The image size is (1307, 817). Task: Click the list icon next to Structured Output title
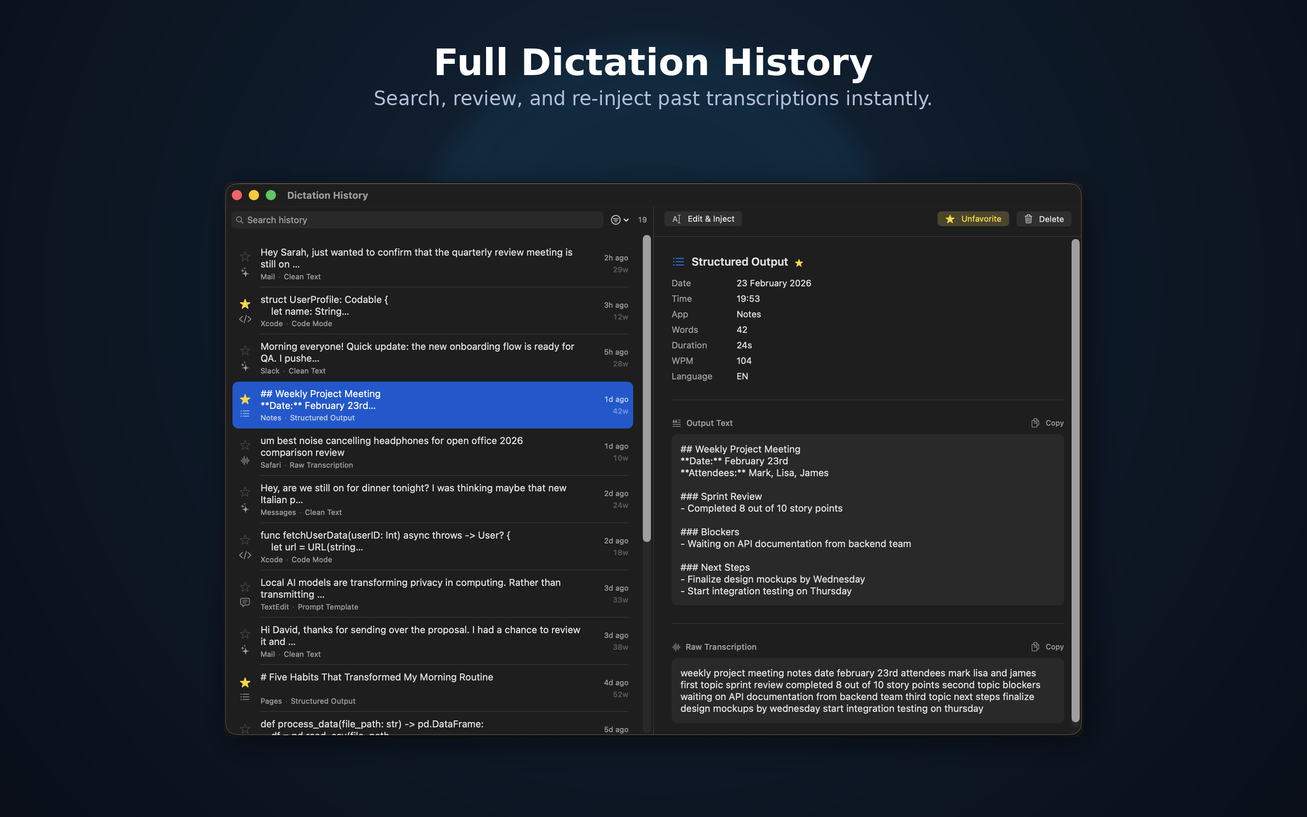[679, 261]
